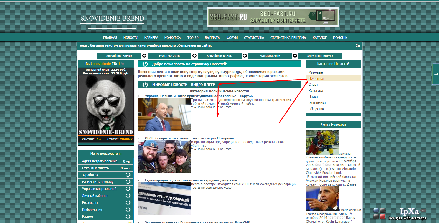
Task: Open the НОВОСТИ menu item
Action: tap(131, 38)
